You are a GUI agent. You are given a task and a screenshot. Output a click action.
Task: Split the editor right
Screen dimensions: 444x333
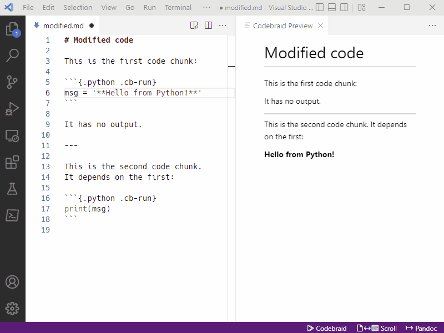coord(209,26)
